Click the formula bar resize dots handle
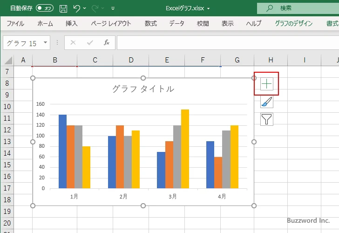The height and width of the screenshot is (233, 339). coord(57,42)
